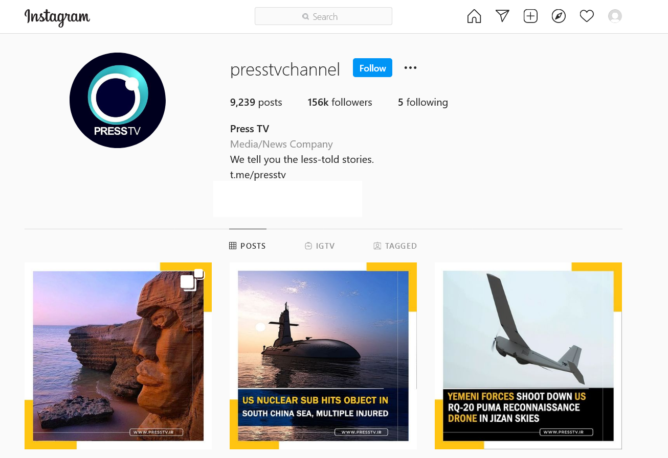The image size is (668, 458).
Task: Open the US nuclear sub post
Action: coord(323,356)
